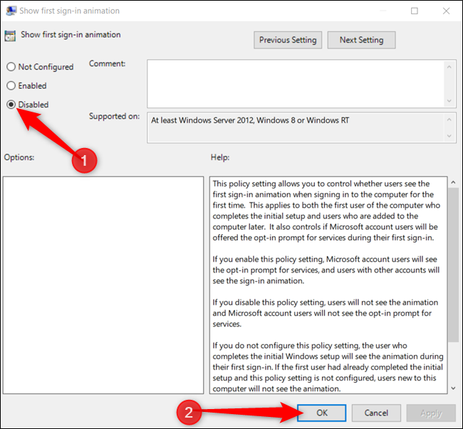
Task: Select the Disabled radio button
Action: tap(28, 105)
